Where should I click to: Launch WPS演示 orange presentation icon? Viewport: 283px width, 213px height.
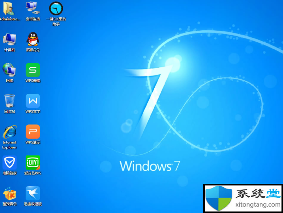coord(33,132)
